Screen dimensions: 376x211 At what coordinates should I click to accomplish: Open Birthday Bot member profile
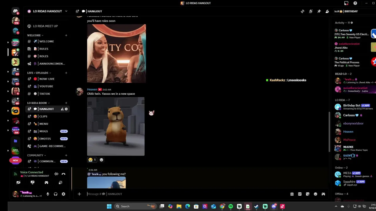(354, 107)
